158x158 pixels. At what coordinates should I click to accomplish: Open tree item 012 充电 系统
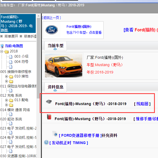[x=11, y=95]
